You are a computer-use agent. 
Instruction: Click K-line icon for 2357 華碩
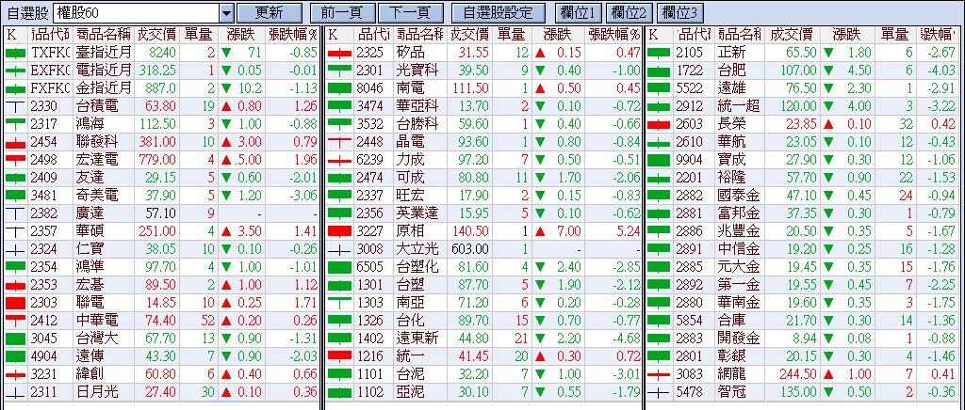[x=16, y=232]
